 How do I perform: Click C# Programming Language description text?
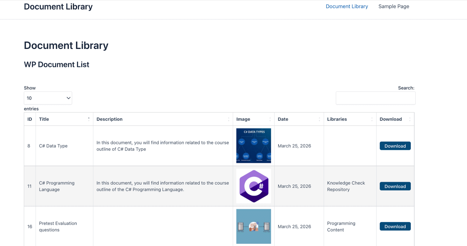point(163,186)
